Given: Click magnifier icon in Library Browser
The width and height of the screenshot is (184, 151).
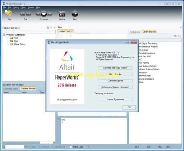Looking at the screenshot, I should tap(179, 36).
